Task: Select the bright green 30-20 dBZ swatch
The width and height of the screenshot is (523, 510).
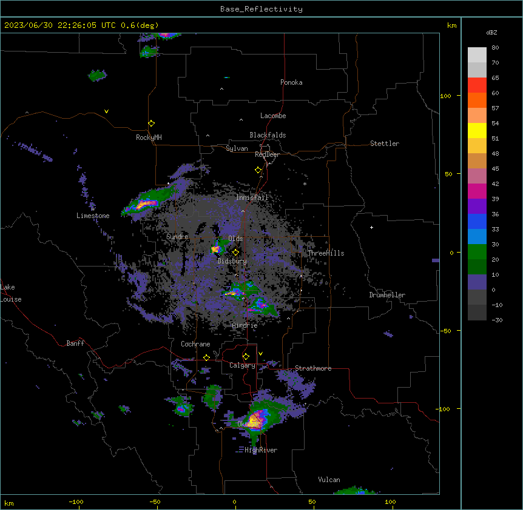Action: (x=477, y=252)
